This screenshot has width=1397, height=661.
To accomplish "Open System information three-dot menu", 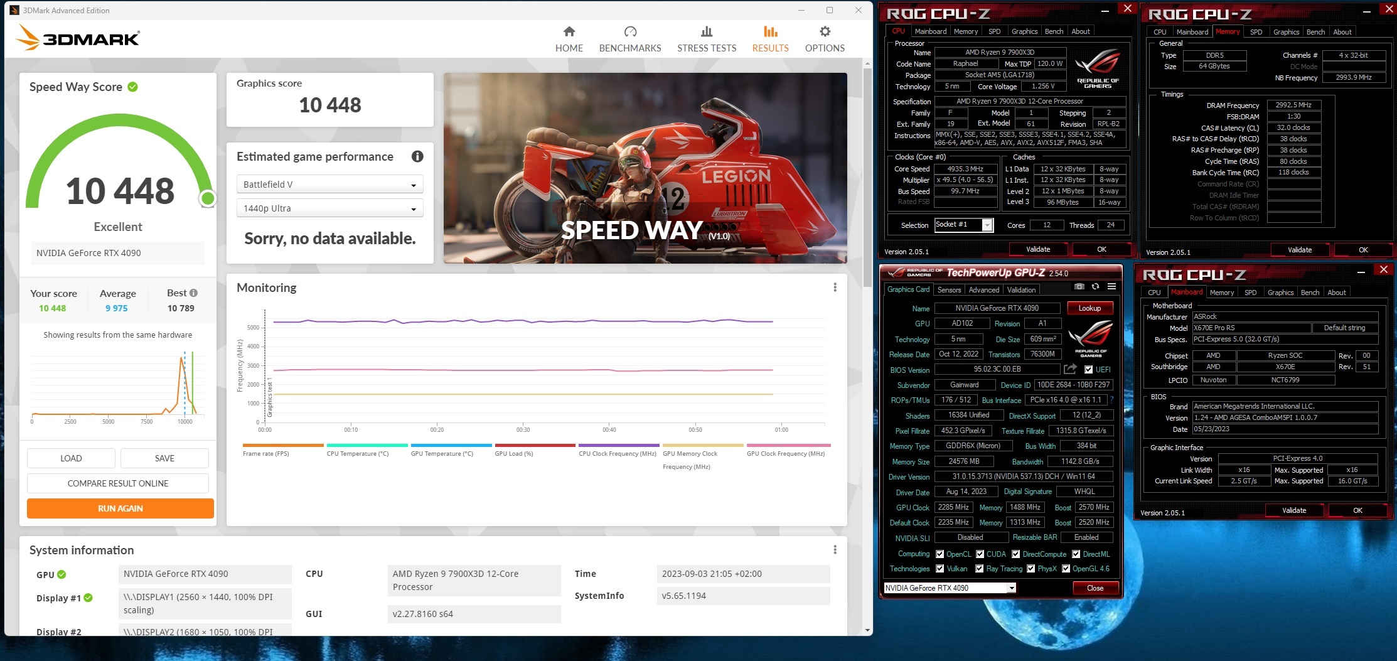I will [x=835, y=550].
